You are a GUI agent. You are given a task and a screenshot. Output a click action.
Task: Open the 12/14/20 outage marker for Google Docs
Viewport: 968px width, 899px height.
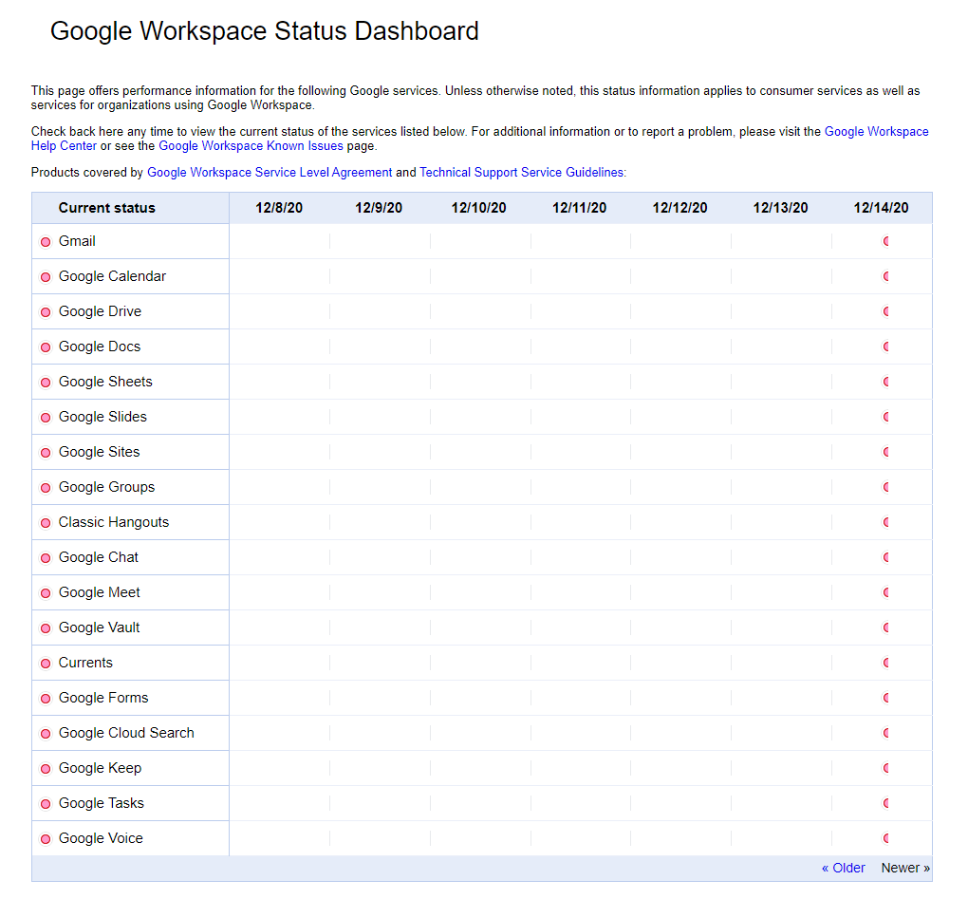click(885, 347)
